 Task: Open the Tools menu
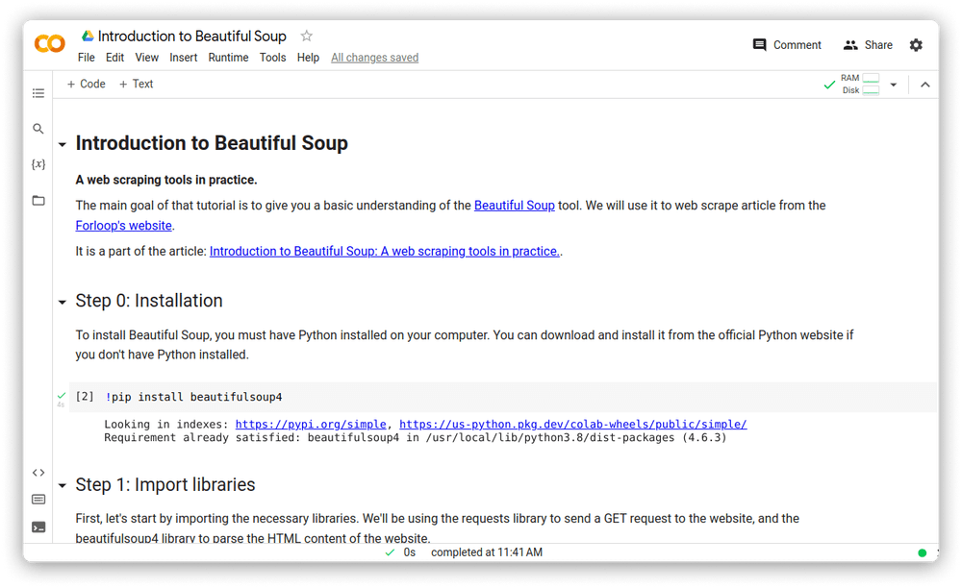272,57
